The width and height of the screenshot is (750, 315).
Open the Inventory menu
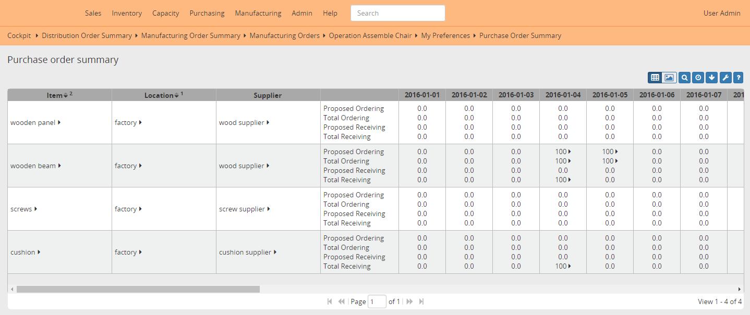(127, 13)
